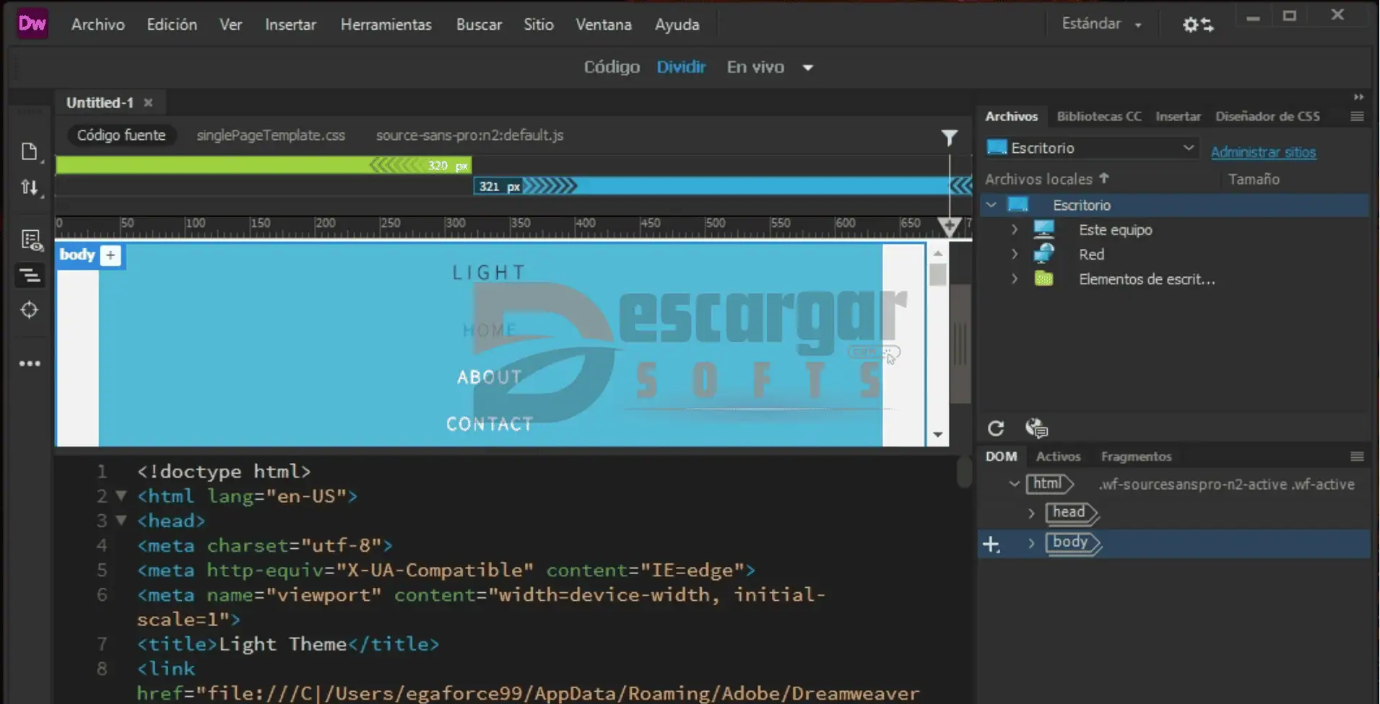
Task: Switch to the Insertar panel tab
Action: [x=1178, y=116]
